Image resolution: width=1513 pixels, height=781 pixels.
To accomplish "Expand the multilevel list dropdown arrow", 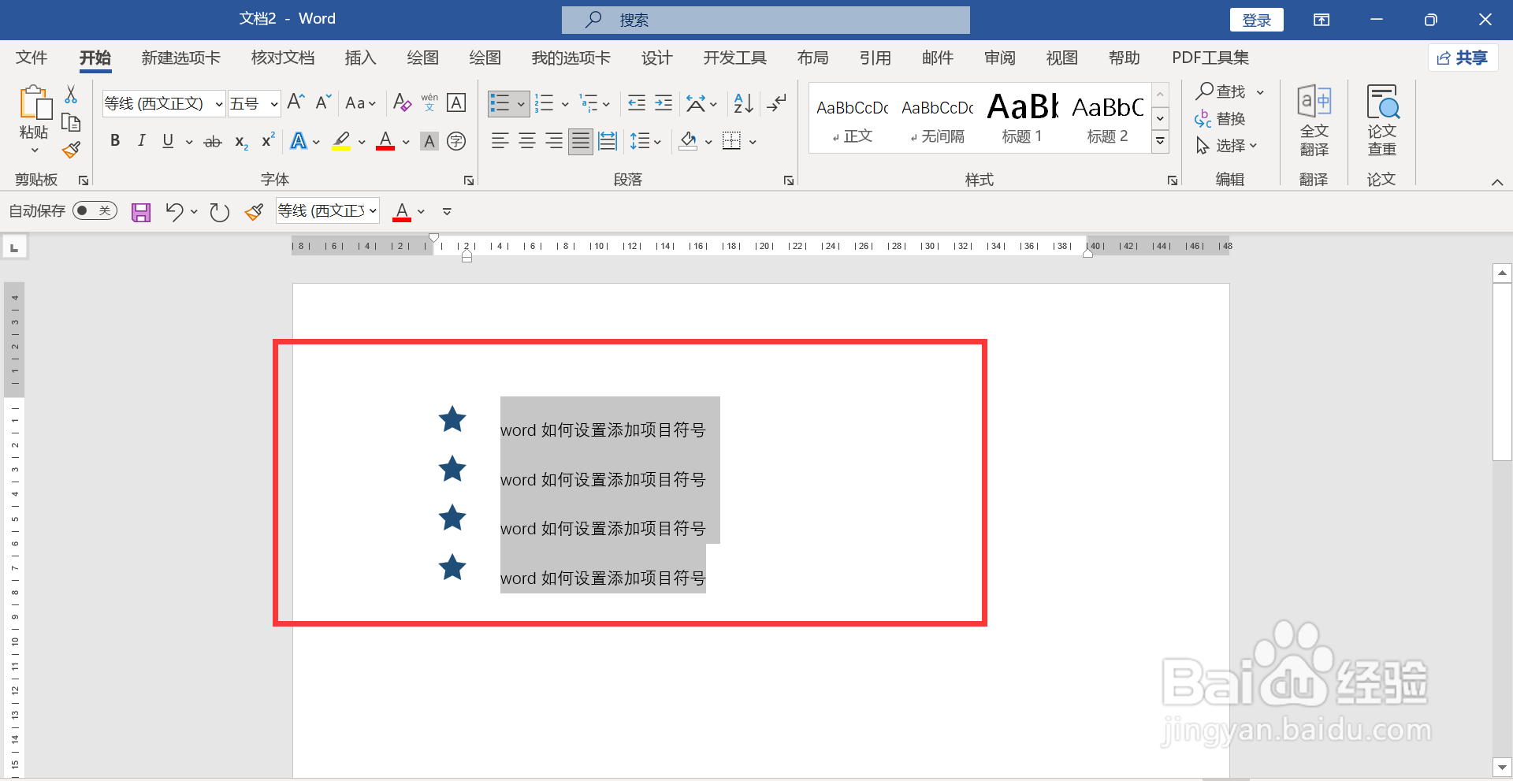I will pos(606,104).
